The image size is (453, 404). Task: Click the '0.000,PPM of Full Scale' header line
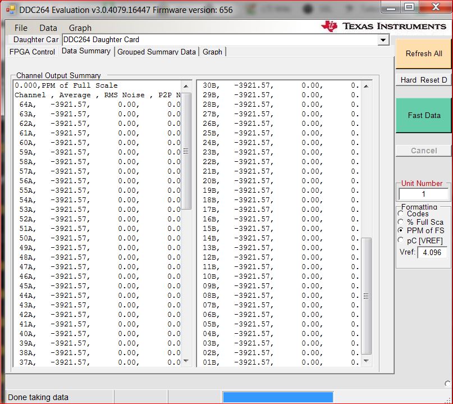click(x=66, y=85)
